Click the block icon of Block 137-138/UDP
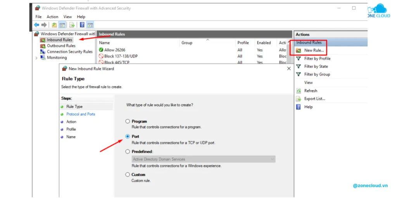 coord(101,56)
